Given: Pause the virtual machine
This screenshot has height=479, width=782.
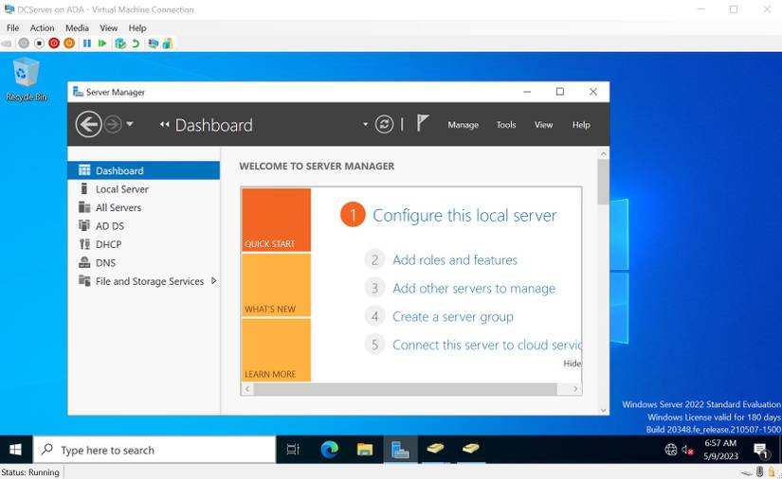Looking at the screenshot, I should pyautogui.click(x=87, y=44).
